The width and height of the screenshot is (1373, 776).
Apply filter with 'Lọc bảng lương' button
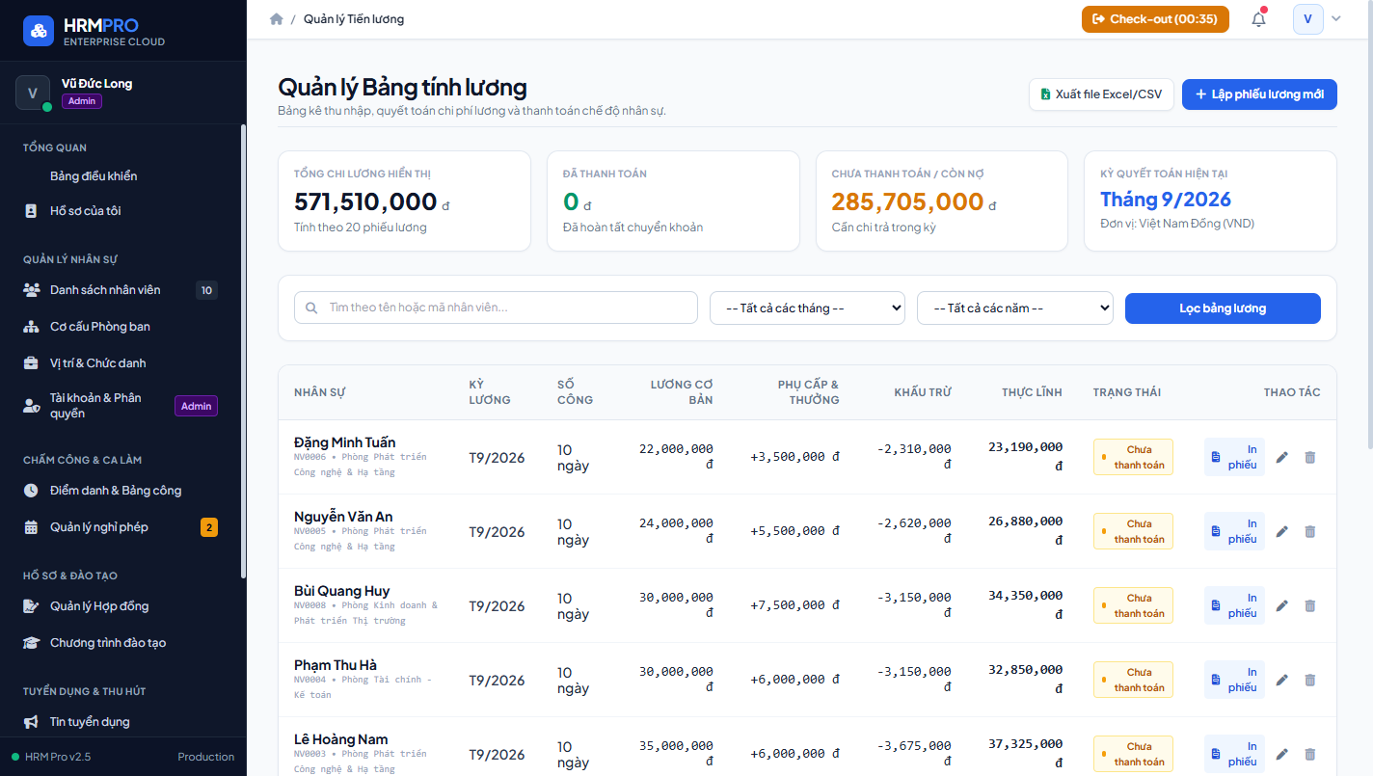(x=1223, y=308)
